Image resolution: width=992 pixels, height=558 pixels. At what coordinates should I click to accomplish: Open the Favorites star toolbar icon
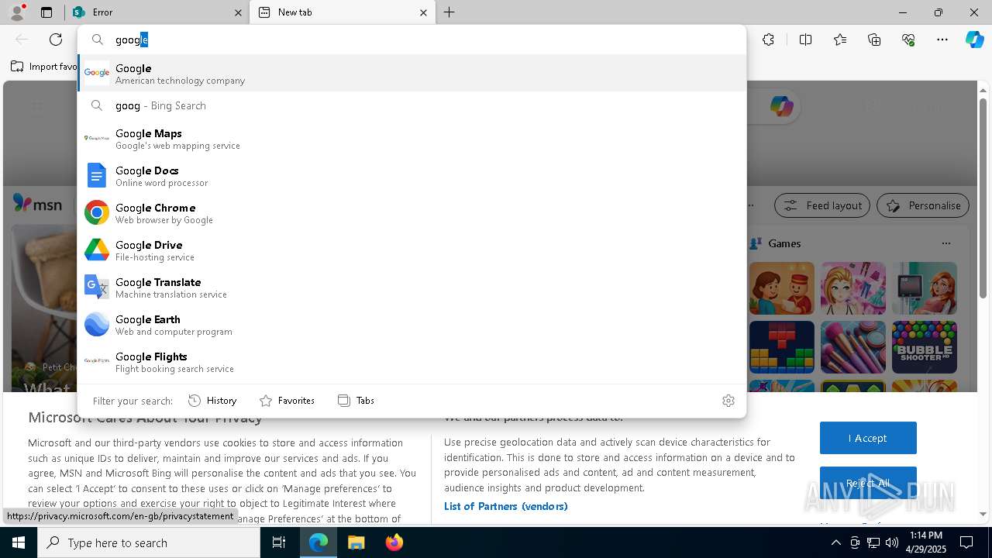pyautogui.click(x=840, y=40)
